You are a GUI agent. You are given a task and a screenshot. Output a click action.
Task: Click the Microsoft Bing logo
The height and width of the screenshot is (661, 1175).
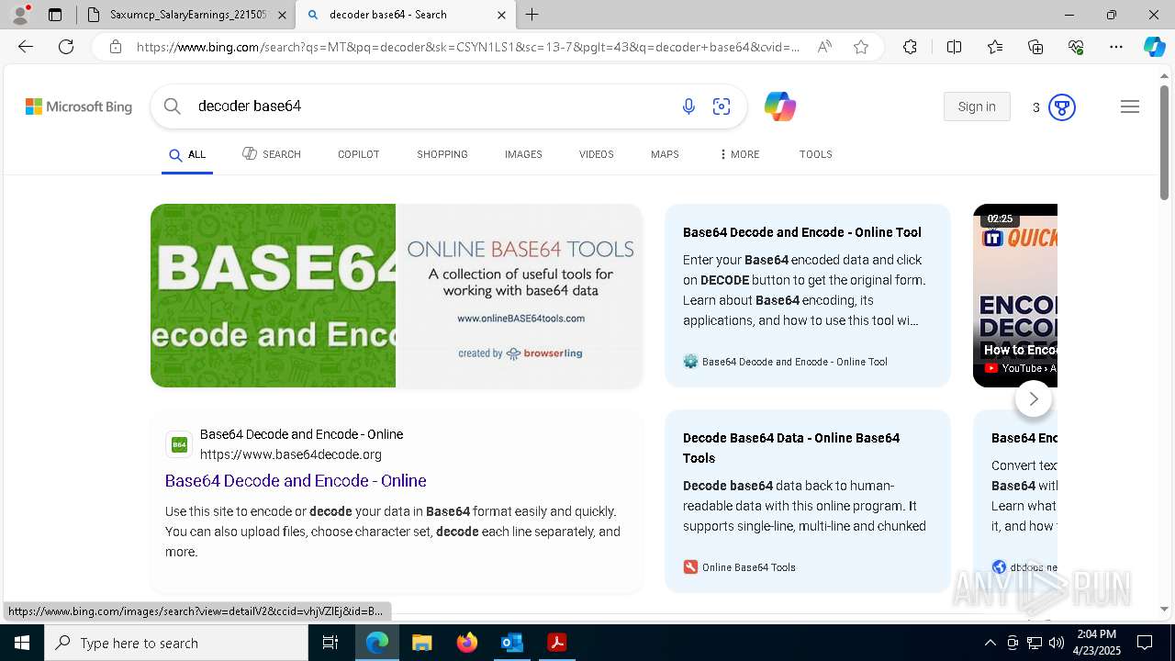point(79,106)
